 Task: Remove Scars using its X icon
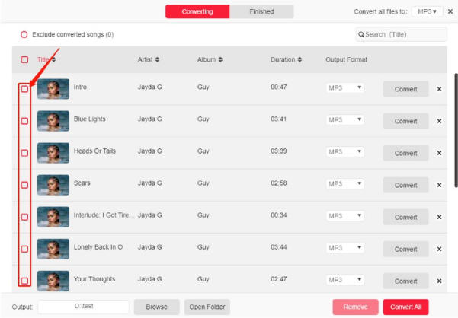coord(439,185)
